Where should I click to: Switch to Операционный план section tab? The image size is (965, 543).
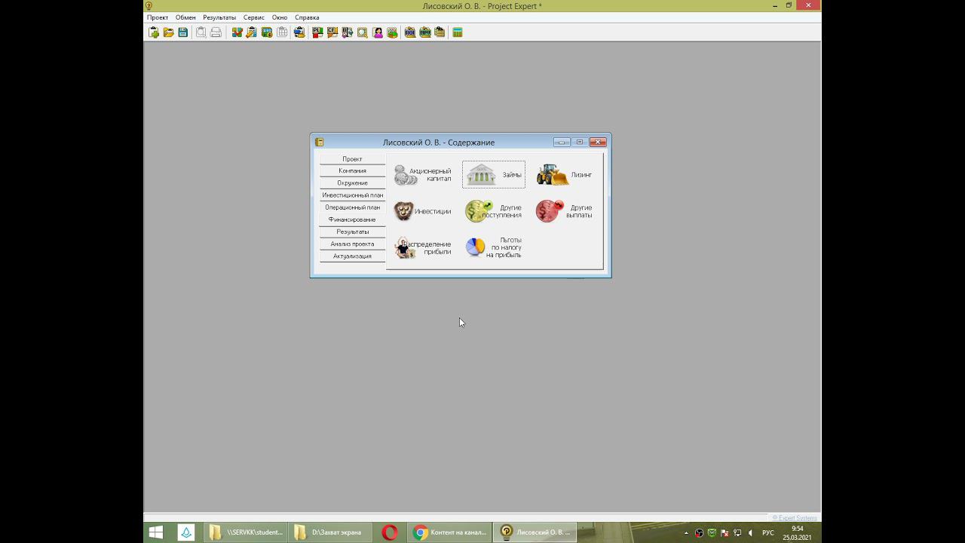pos(352,207)
